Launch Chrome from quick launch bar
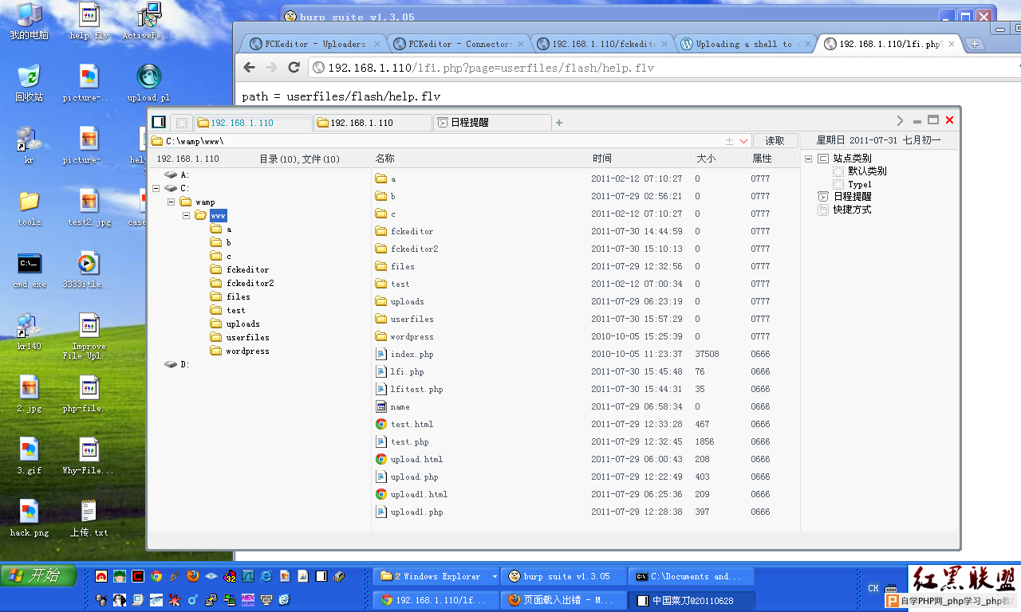The height and width of the screenshot is (612, 1021). (156, 576)
